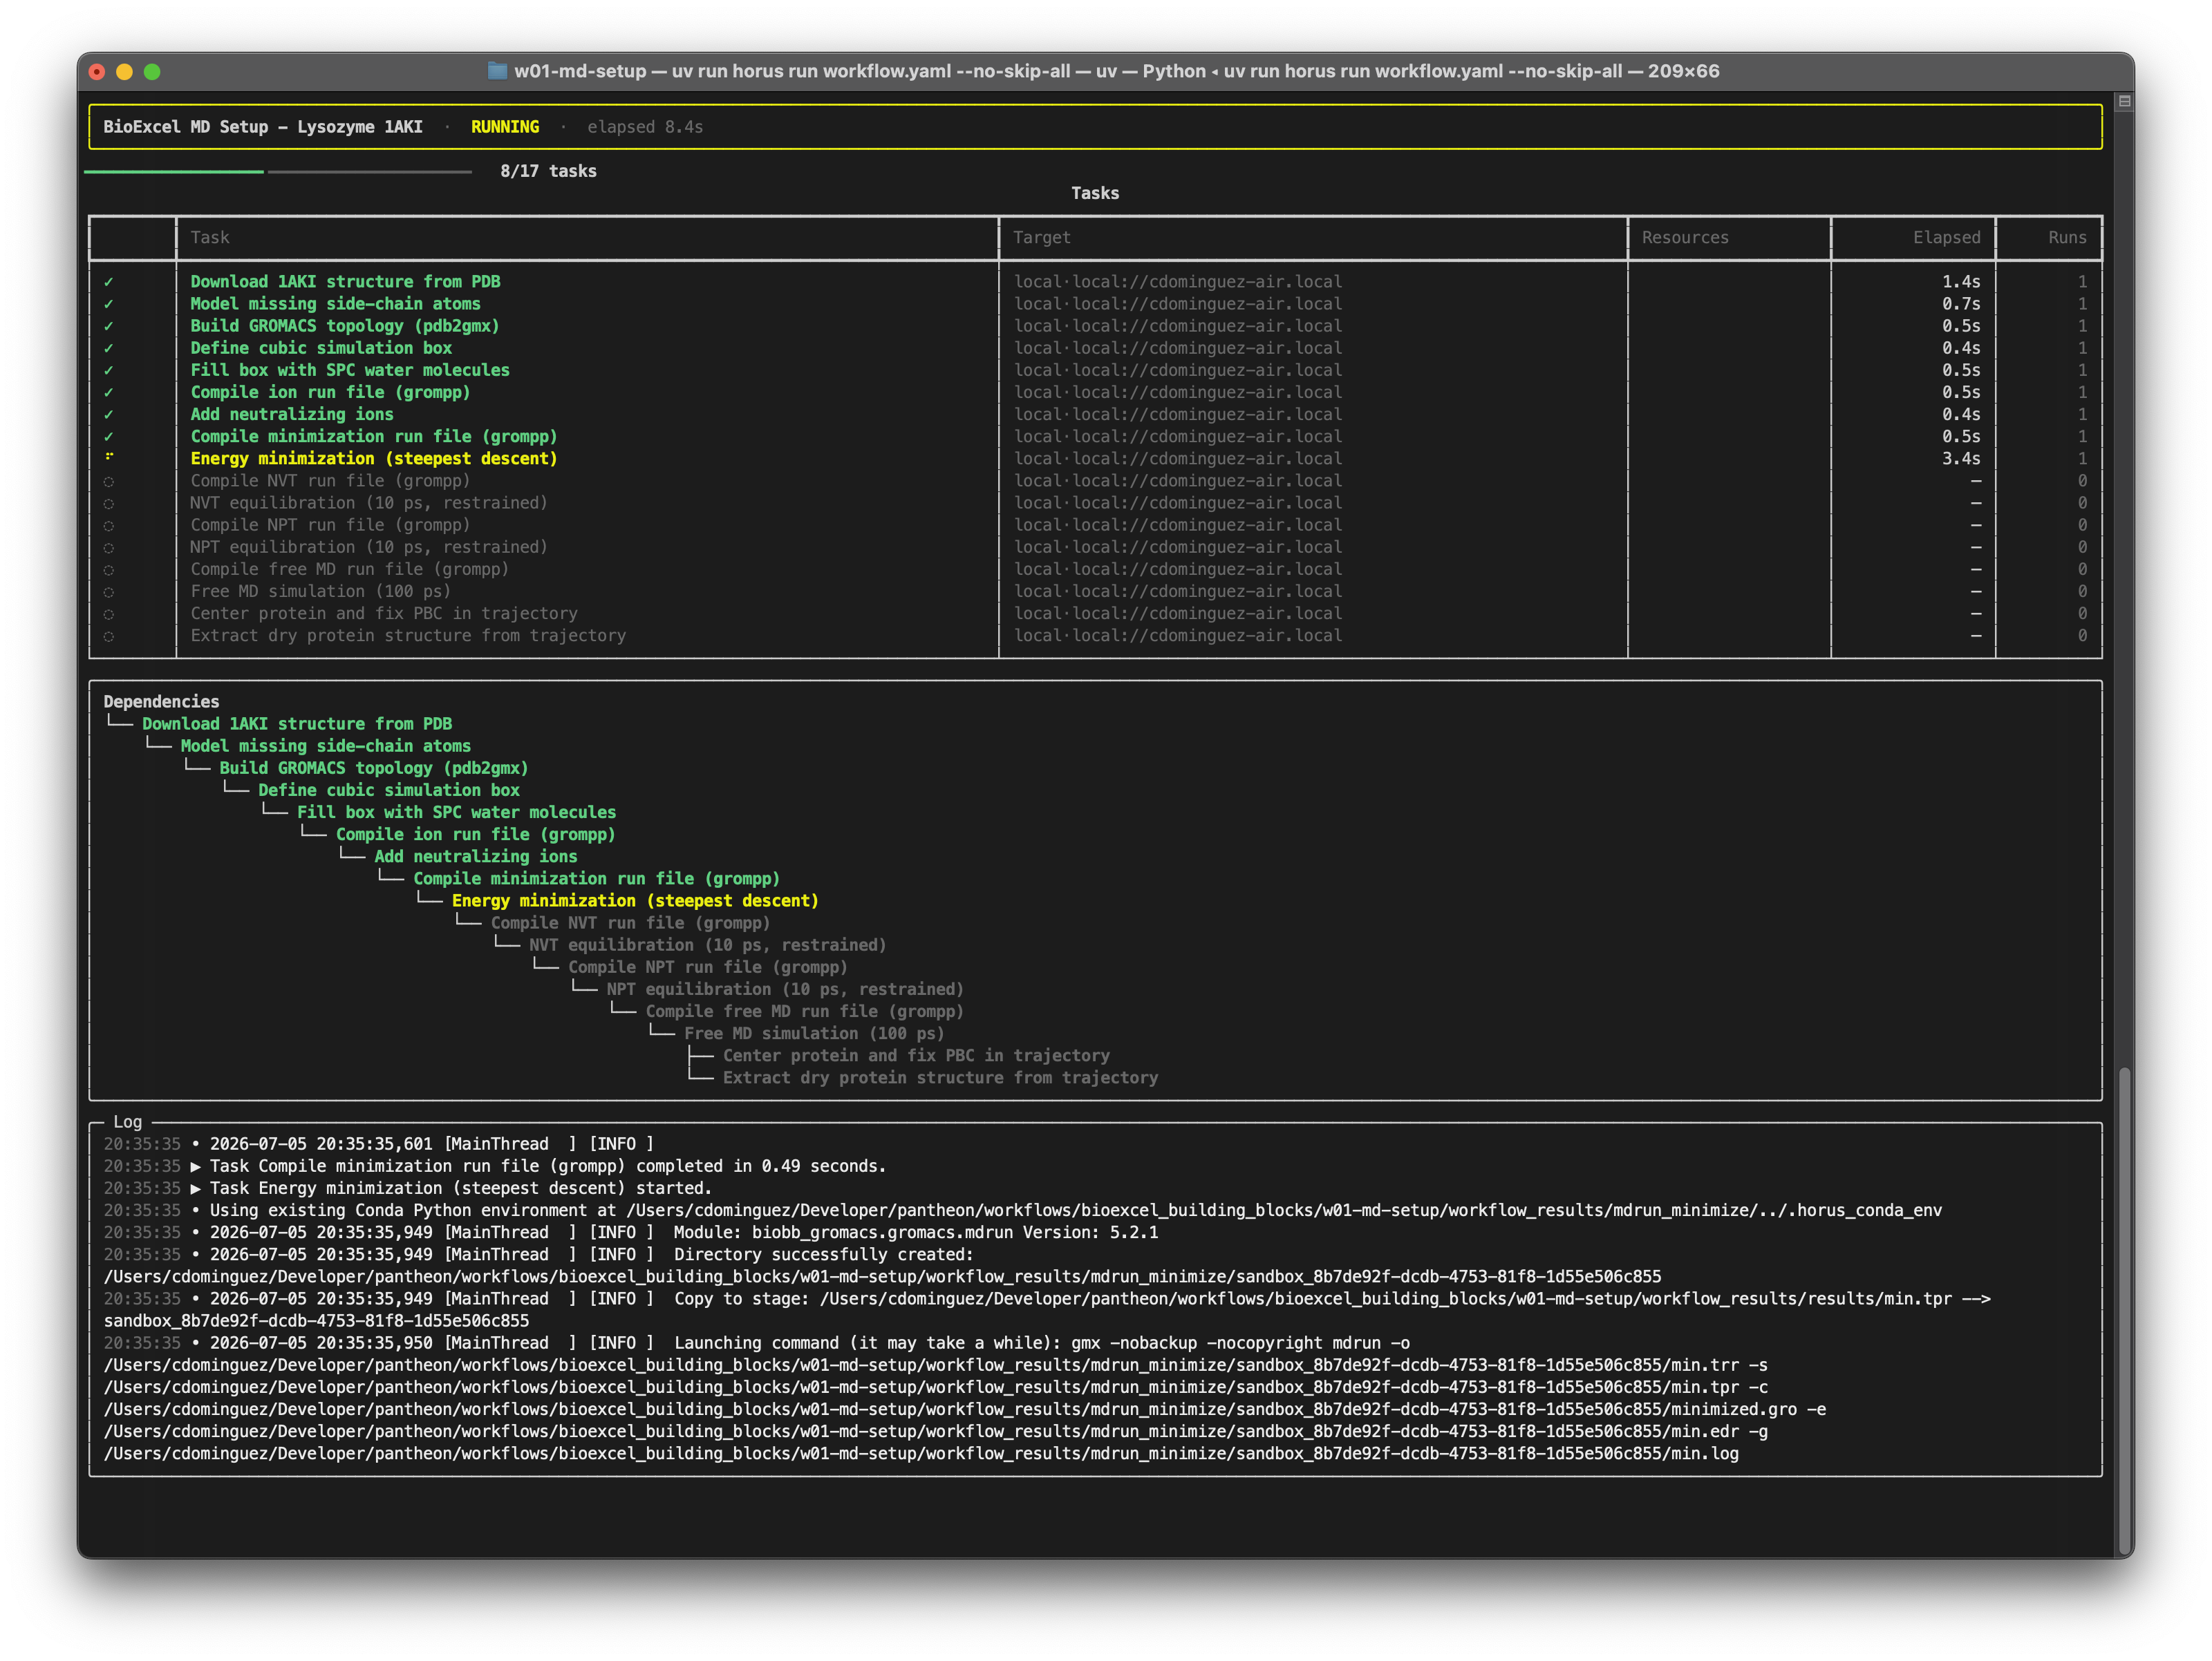Click checkmark beside Compile minimization run file
This screenshot has height=1661, width=2212.
click(109, 436)
